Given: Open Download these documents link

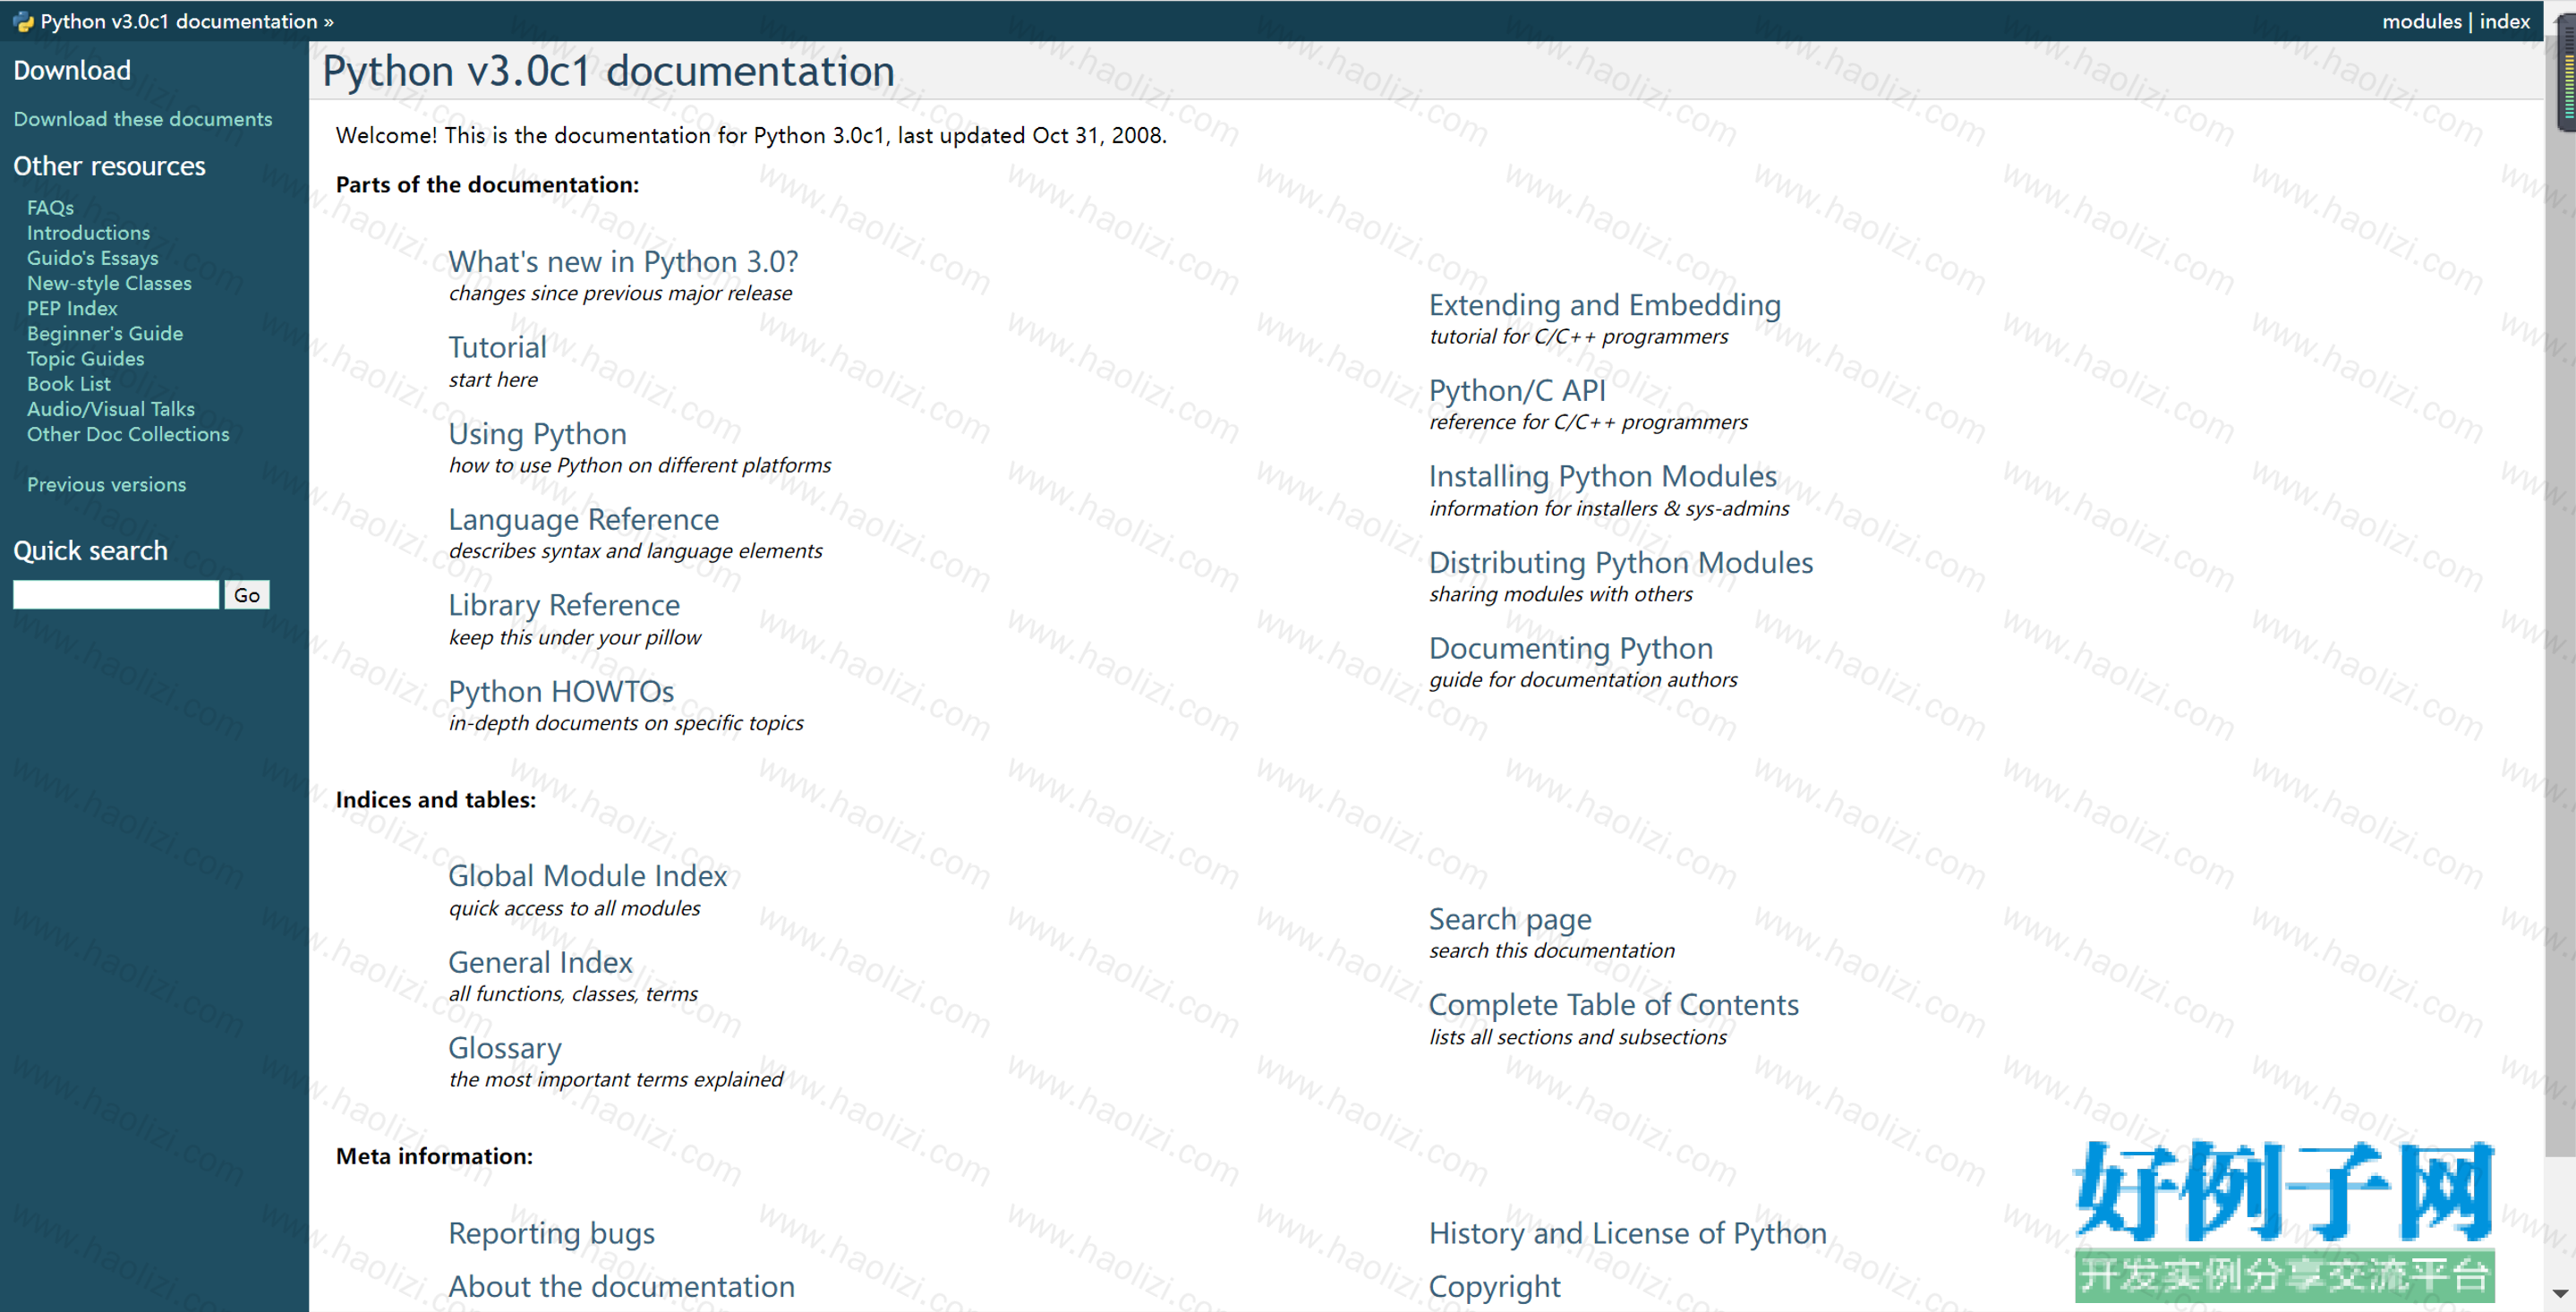Looking at the screenshot, I should [143, 119].
